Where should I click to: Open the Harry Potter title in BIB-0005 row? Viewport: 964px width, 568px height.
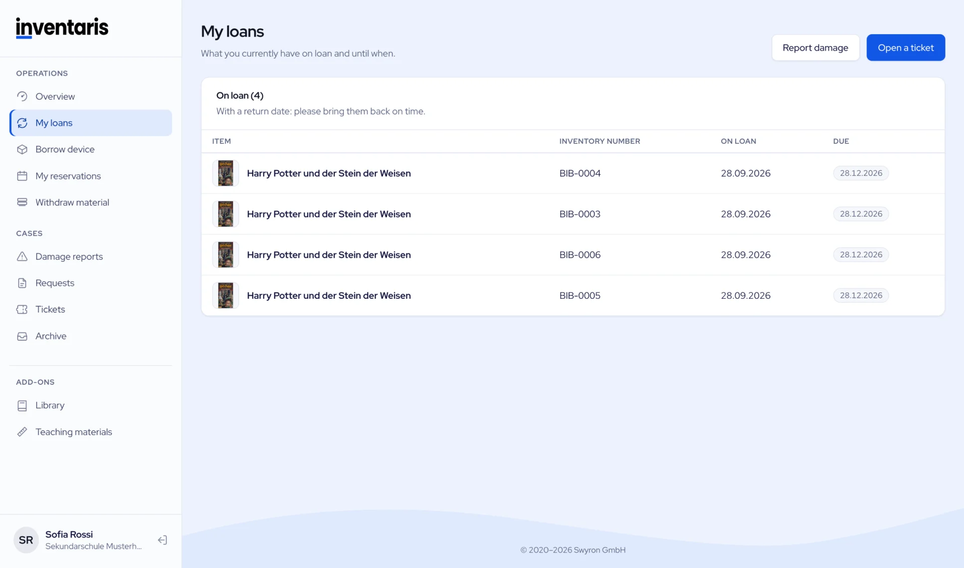tap(329, 295)
